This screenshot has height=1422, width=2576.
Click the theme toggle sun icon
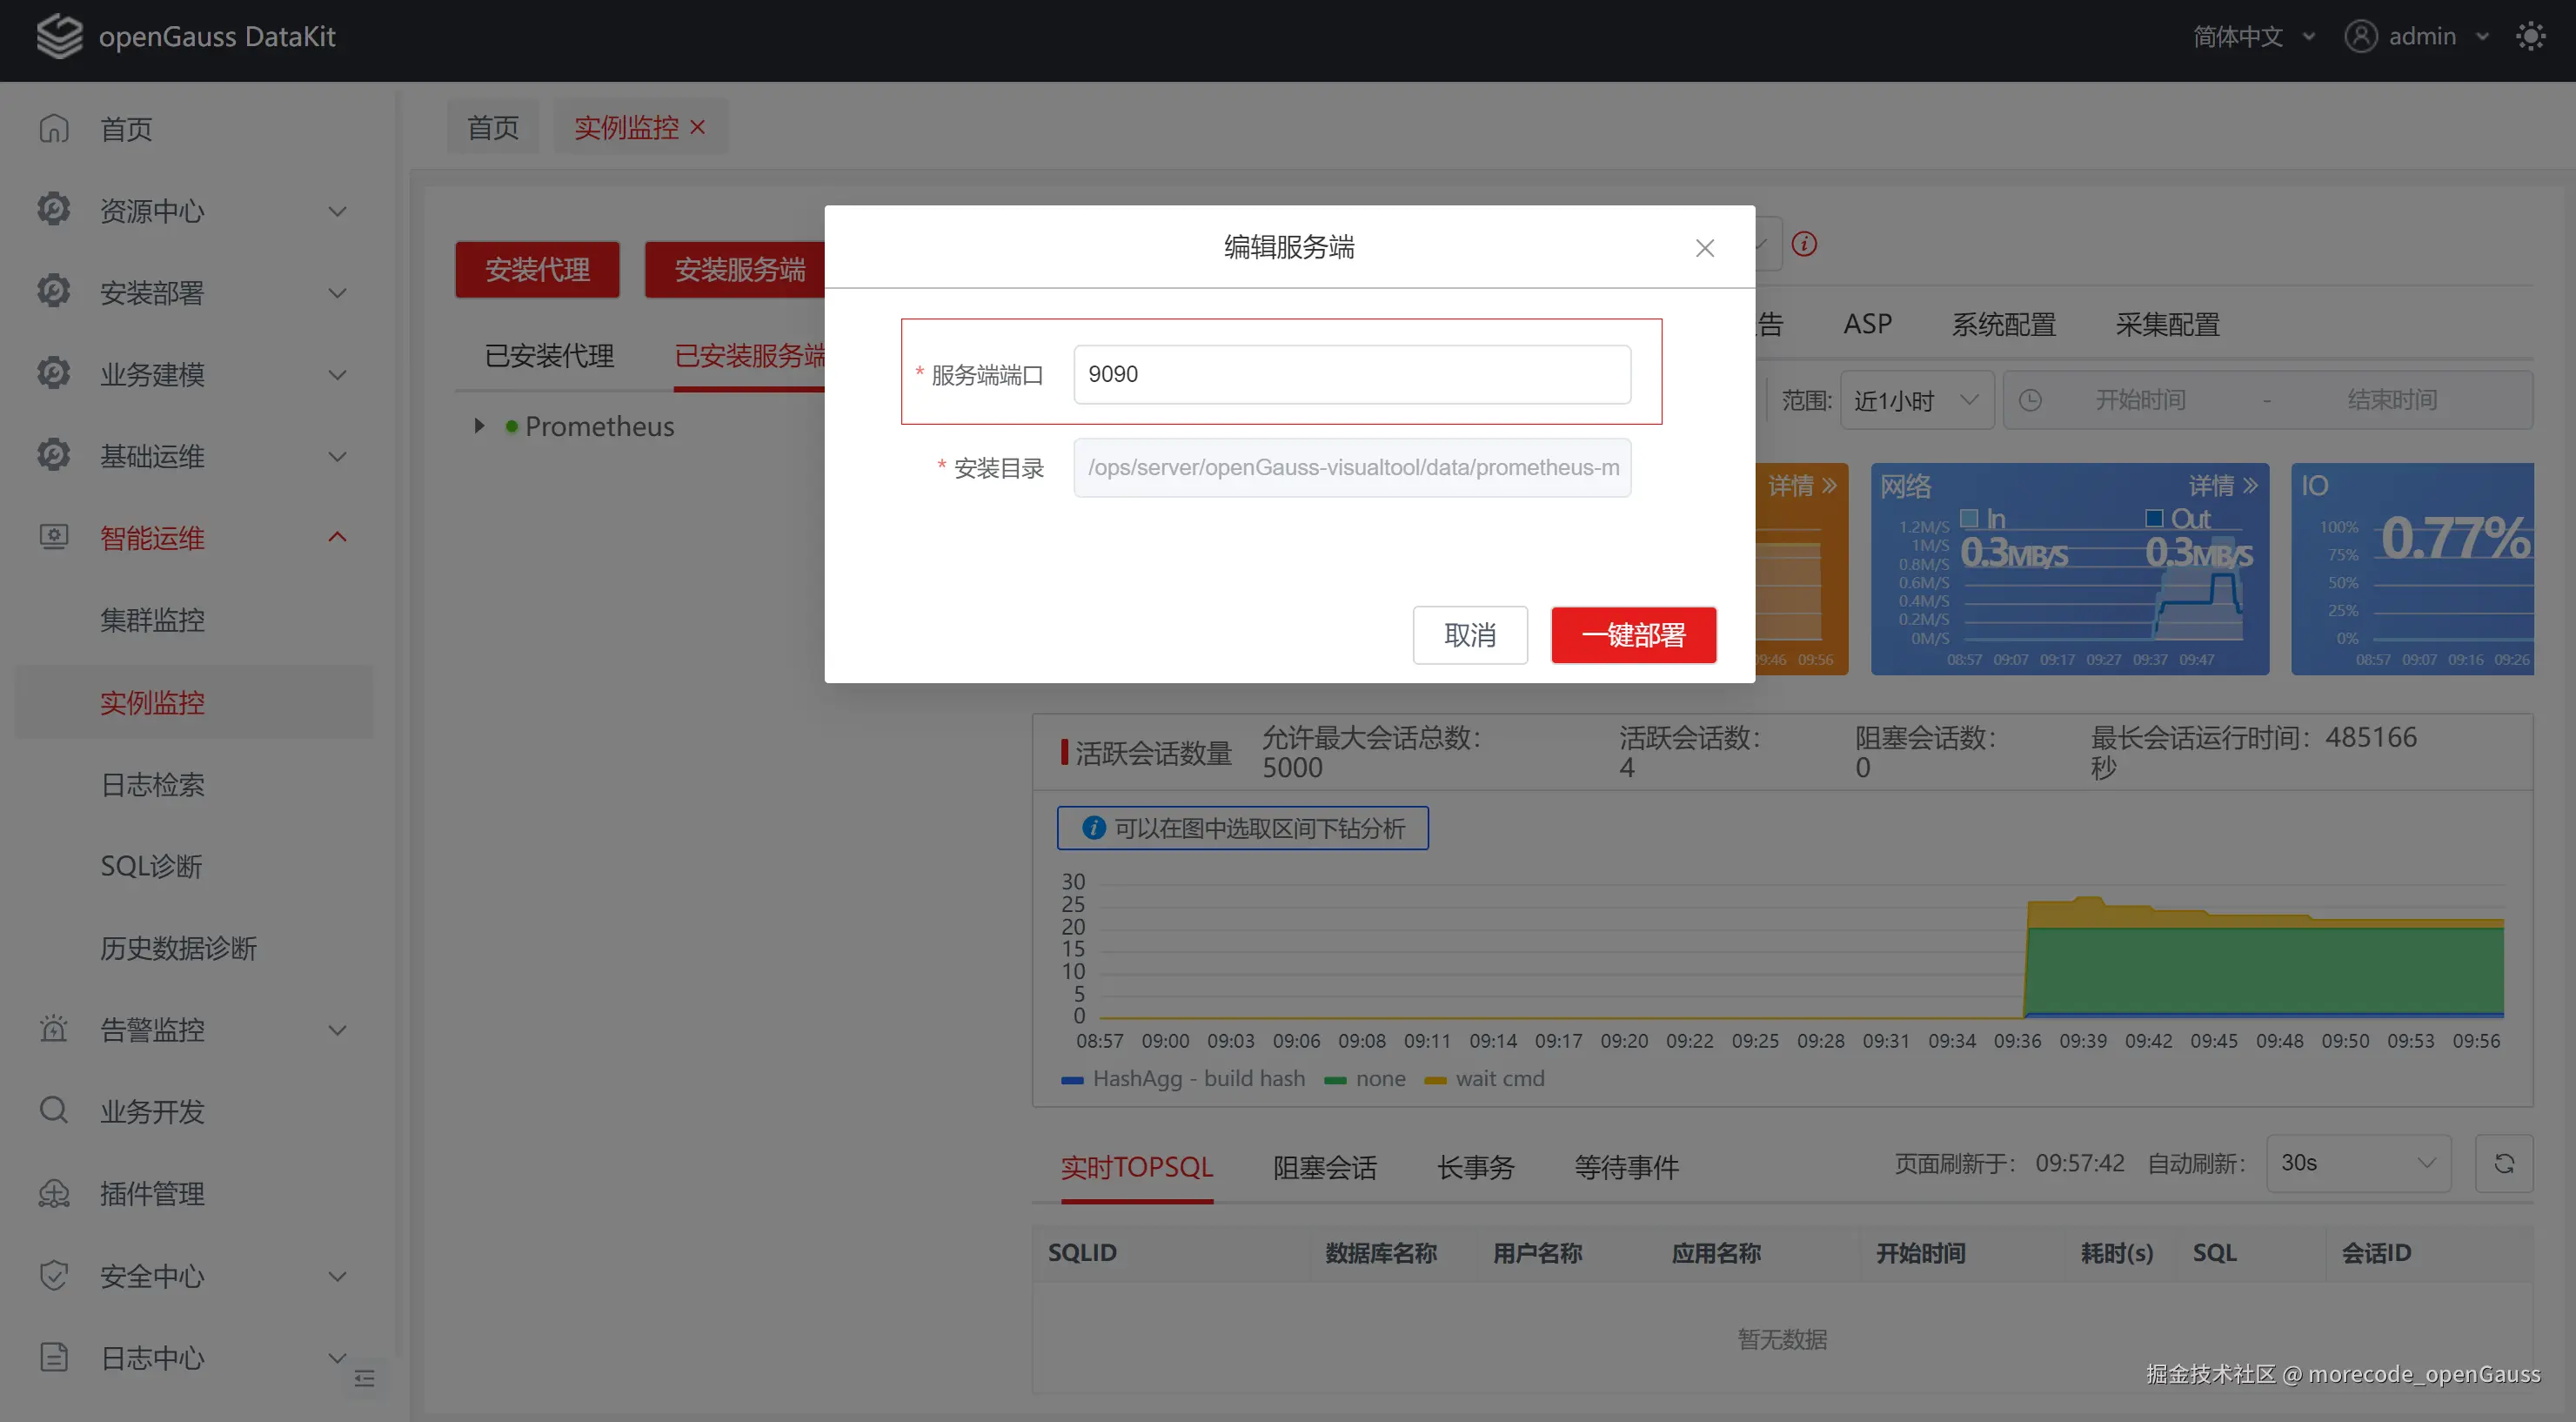2530,37
